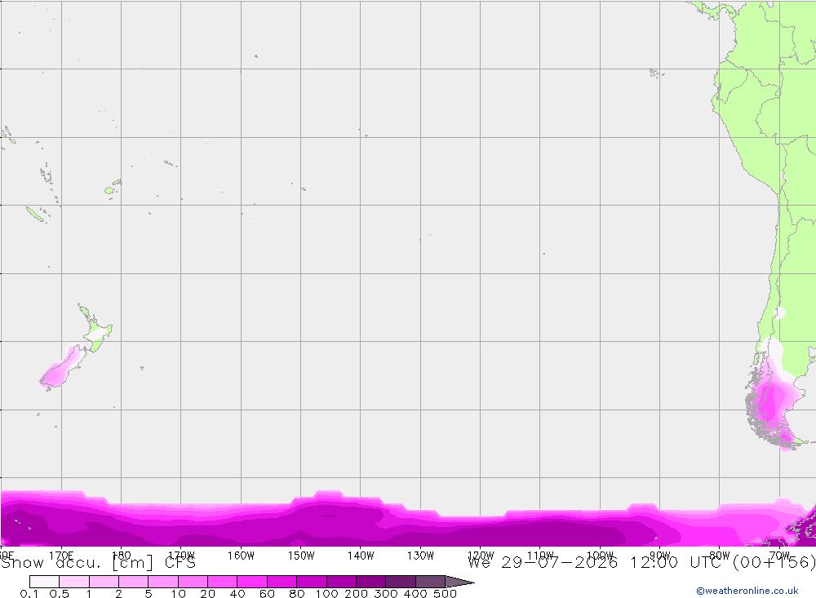Select the 2–5 cm legend color box
816x598 pixels.
tap(134, 582)
